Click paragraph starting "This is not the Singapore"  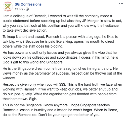(60, 110)
